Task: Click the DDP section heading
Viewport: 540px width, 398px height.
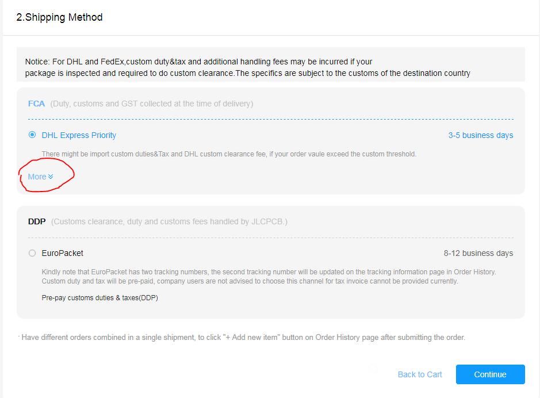Action: click(x=37, y=221)
